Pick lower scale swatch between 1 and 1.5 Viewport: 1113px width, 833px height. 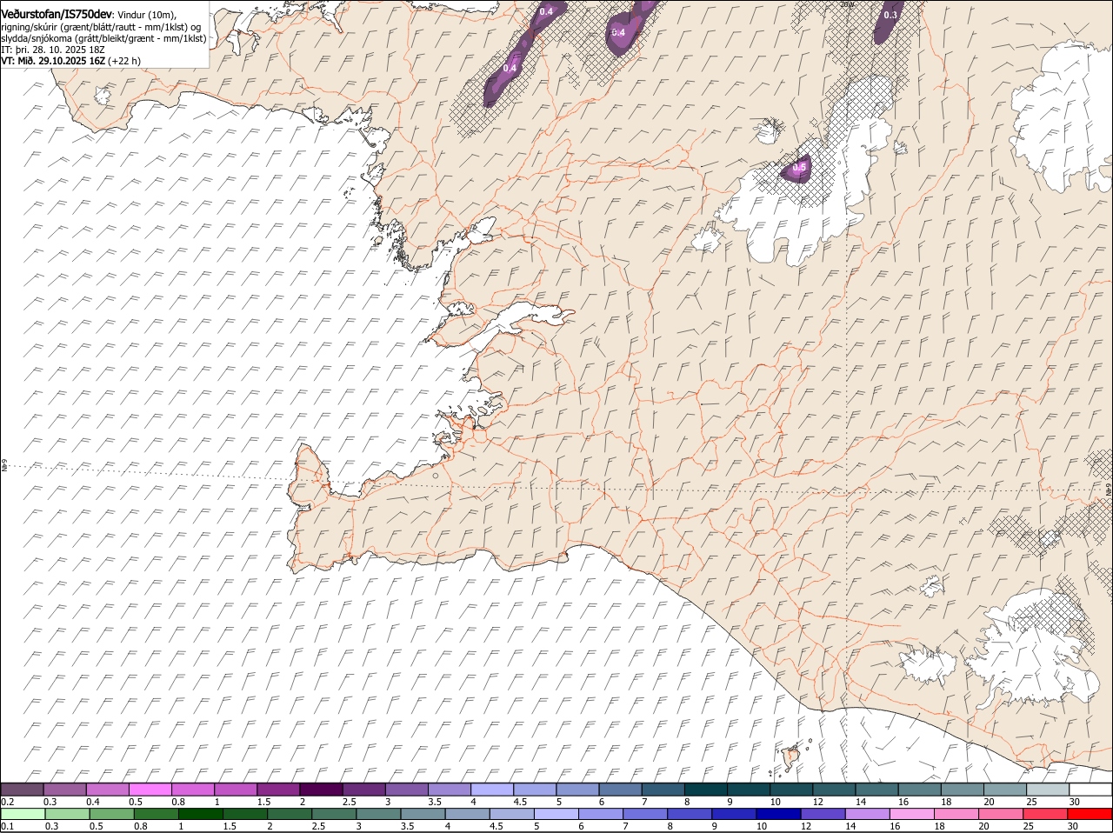201,814
